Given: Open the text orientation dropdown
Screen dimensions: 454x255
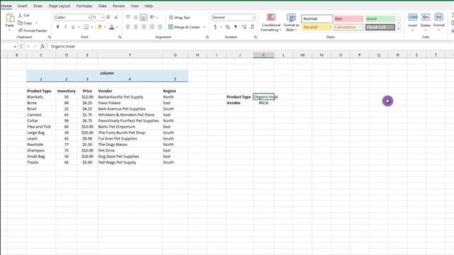Looking at the screenshot, I should click(x=154, y=17).
